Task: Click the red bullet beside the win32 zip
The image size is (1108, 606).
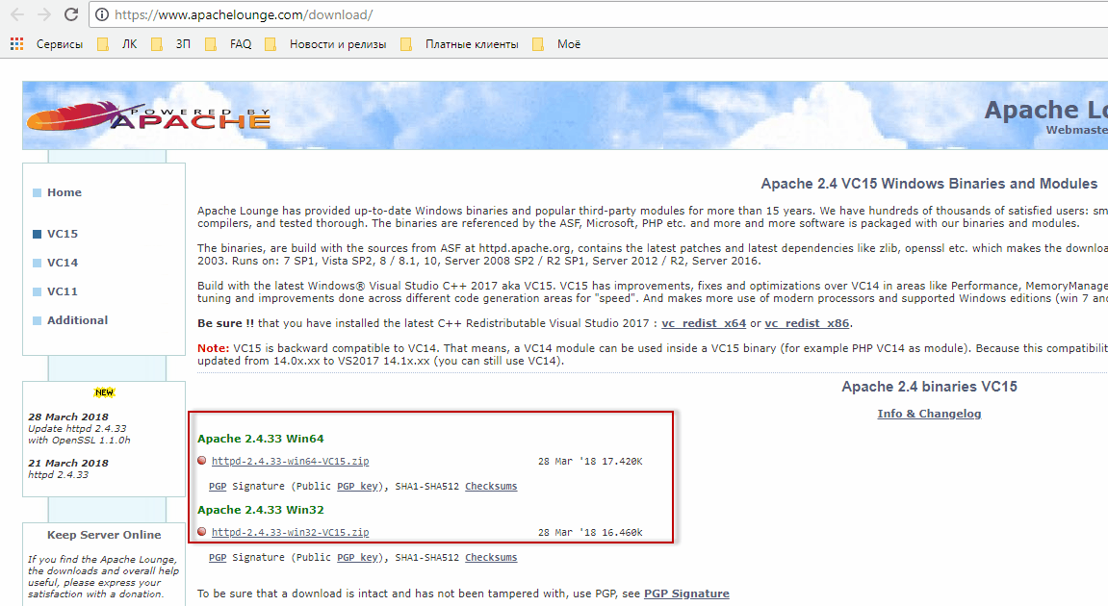Action: coord(202,532)
